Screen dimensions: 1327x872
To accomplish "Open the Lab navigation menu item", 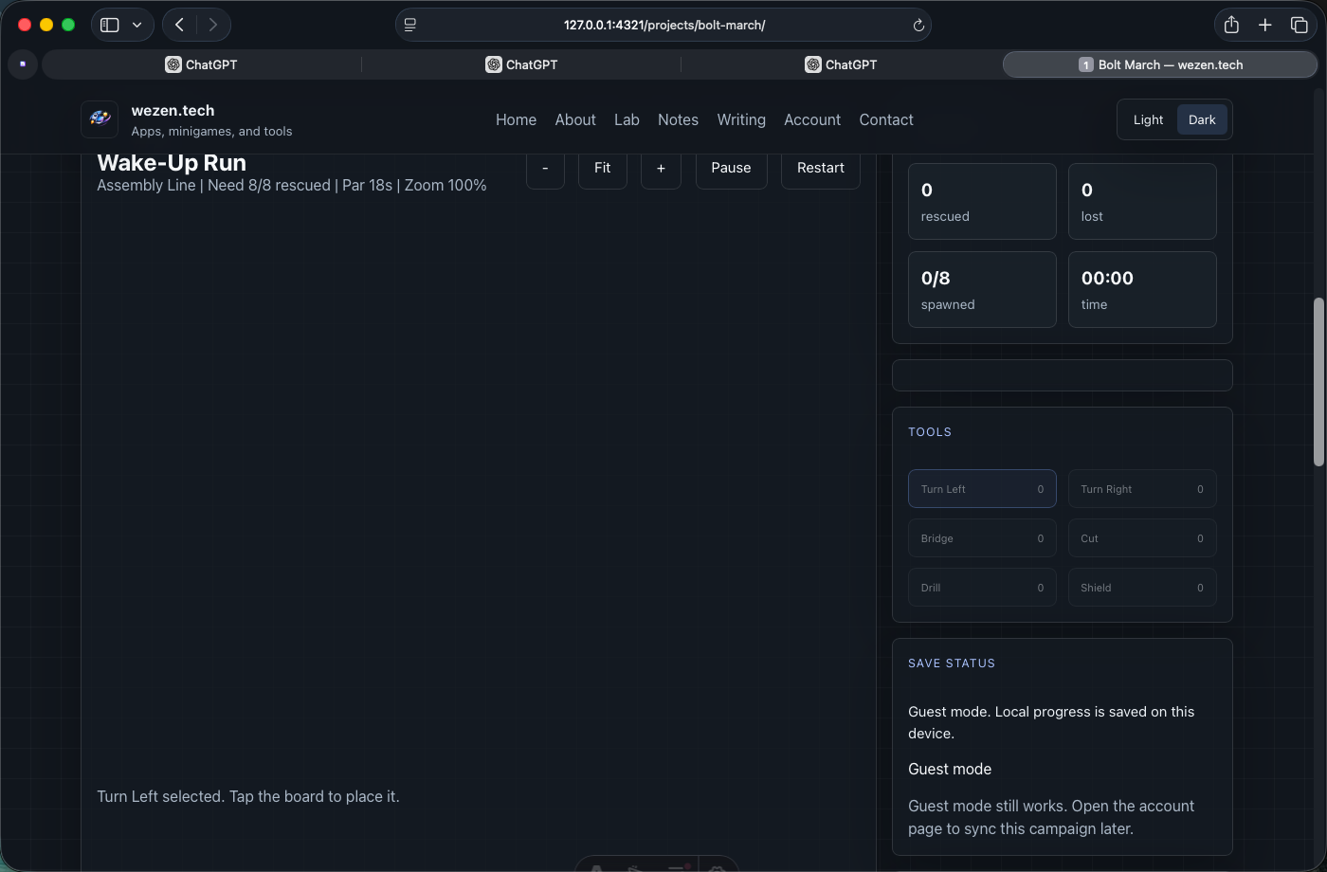I will click(x=627, y=119).
